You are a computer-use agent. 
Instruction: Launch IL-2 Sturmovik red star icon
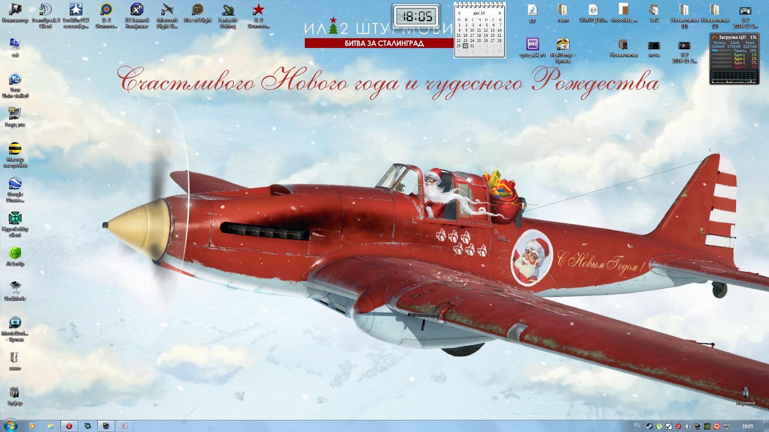coord(258,15)
